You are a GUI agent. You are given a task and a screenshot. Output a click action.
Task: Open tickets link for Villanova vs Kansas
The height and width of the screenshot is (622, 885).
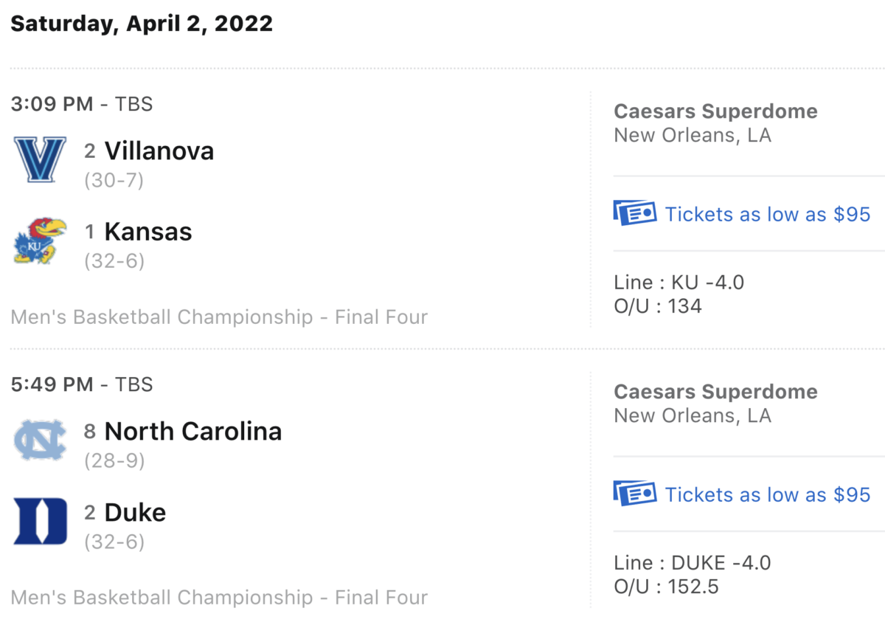pos(768,215)
